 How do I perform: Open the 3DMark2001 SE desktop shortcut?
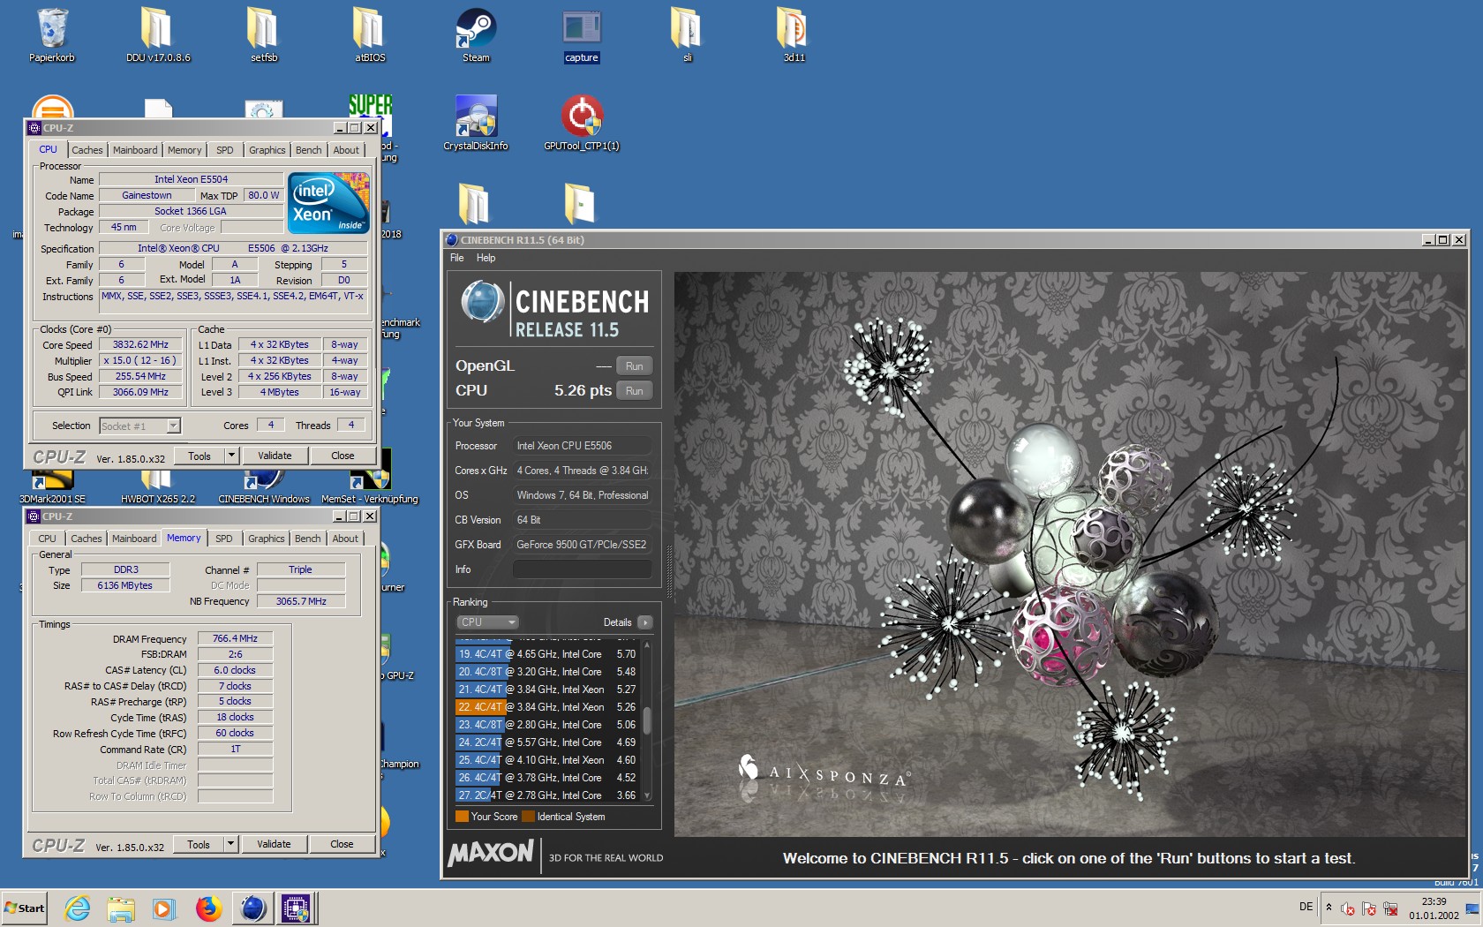tap(53, 490)
